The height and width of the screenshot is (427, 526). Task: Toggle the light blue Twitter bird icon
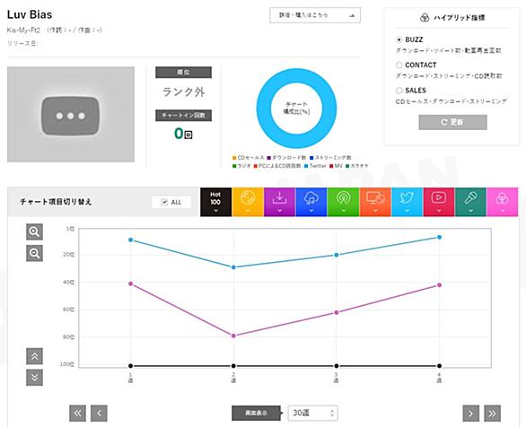coord(407,202)
